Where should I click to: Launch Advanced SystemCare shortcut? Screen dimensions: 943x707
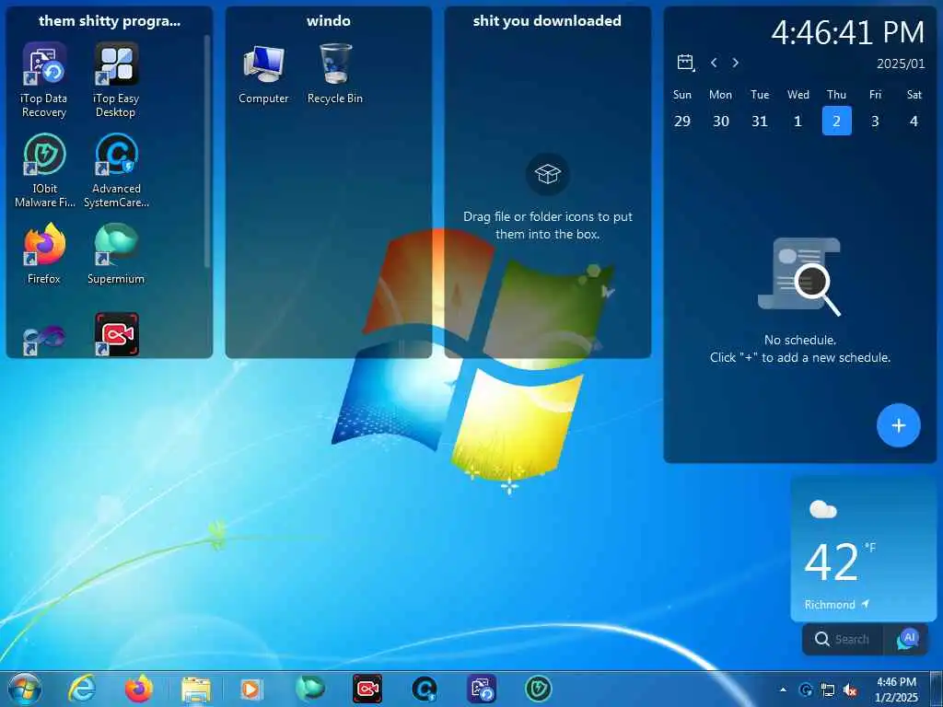coord(116,170)
